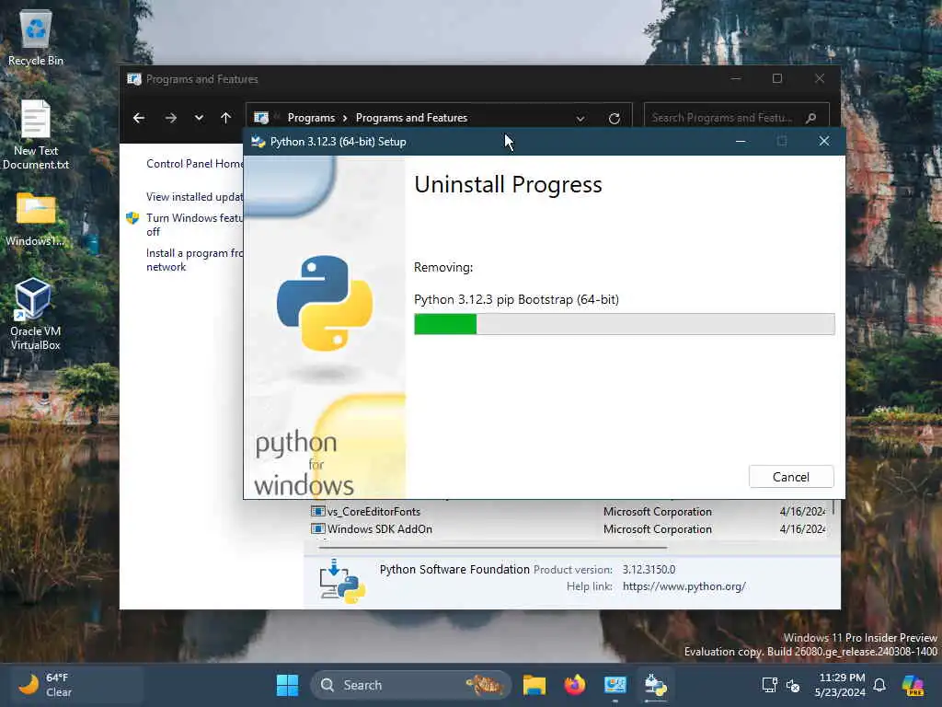Screen dimensions: 942x707
Task: Cancel the Python uninstall
Action: coord(790,477)
